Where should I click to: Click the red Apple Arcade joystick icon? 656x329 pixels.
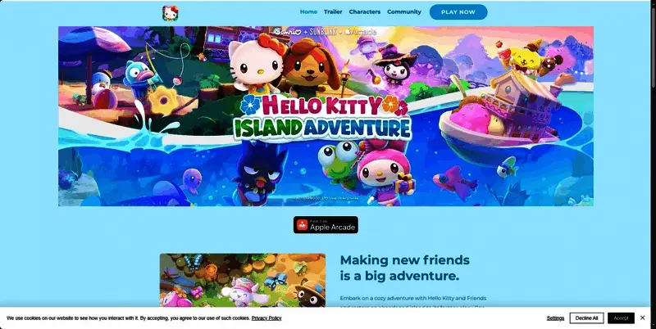(x=302, y=225)
